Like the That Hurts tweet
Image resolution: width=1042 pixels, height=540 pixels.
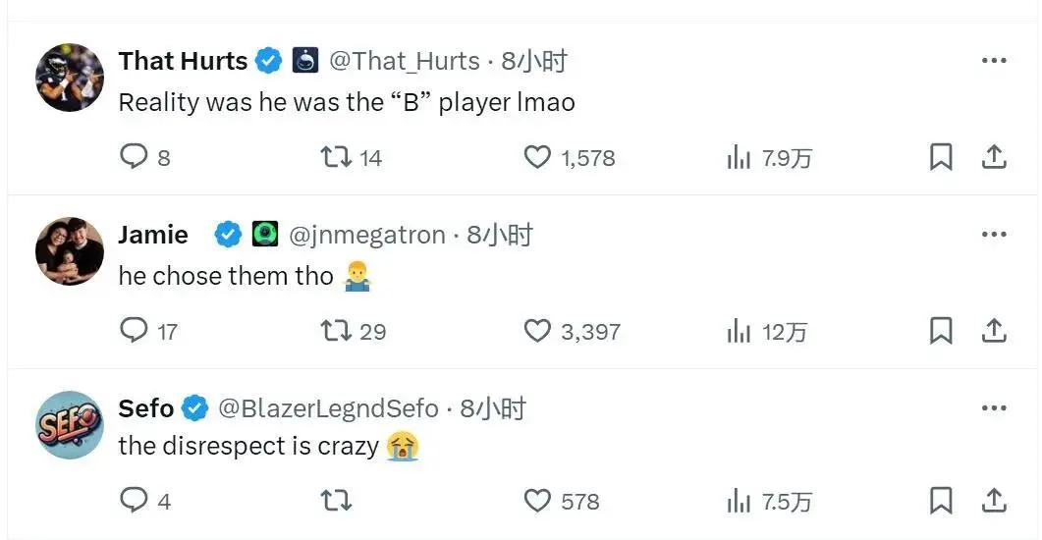coord(537,157)
